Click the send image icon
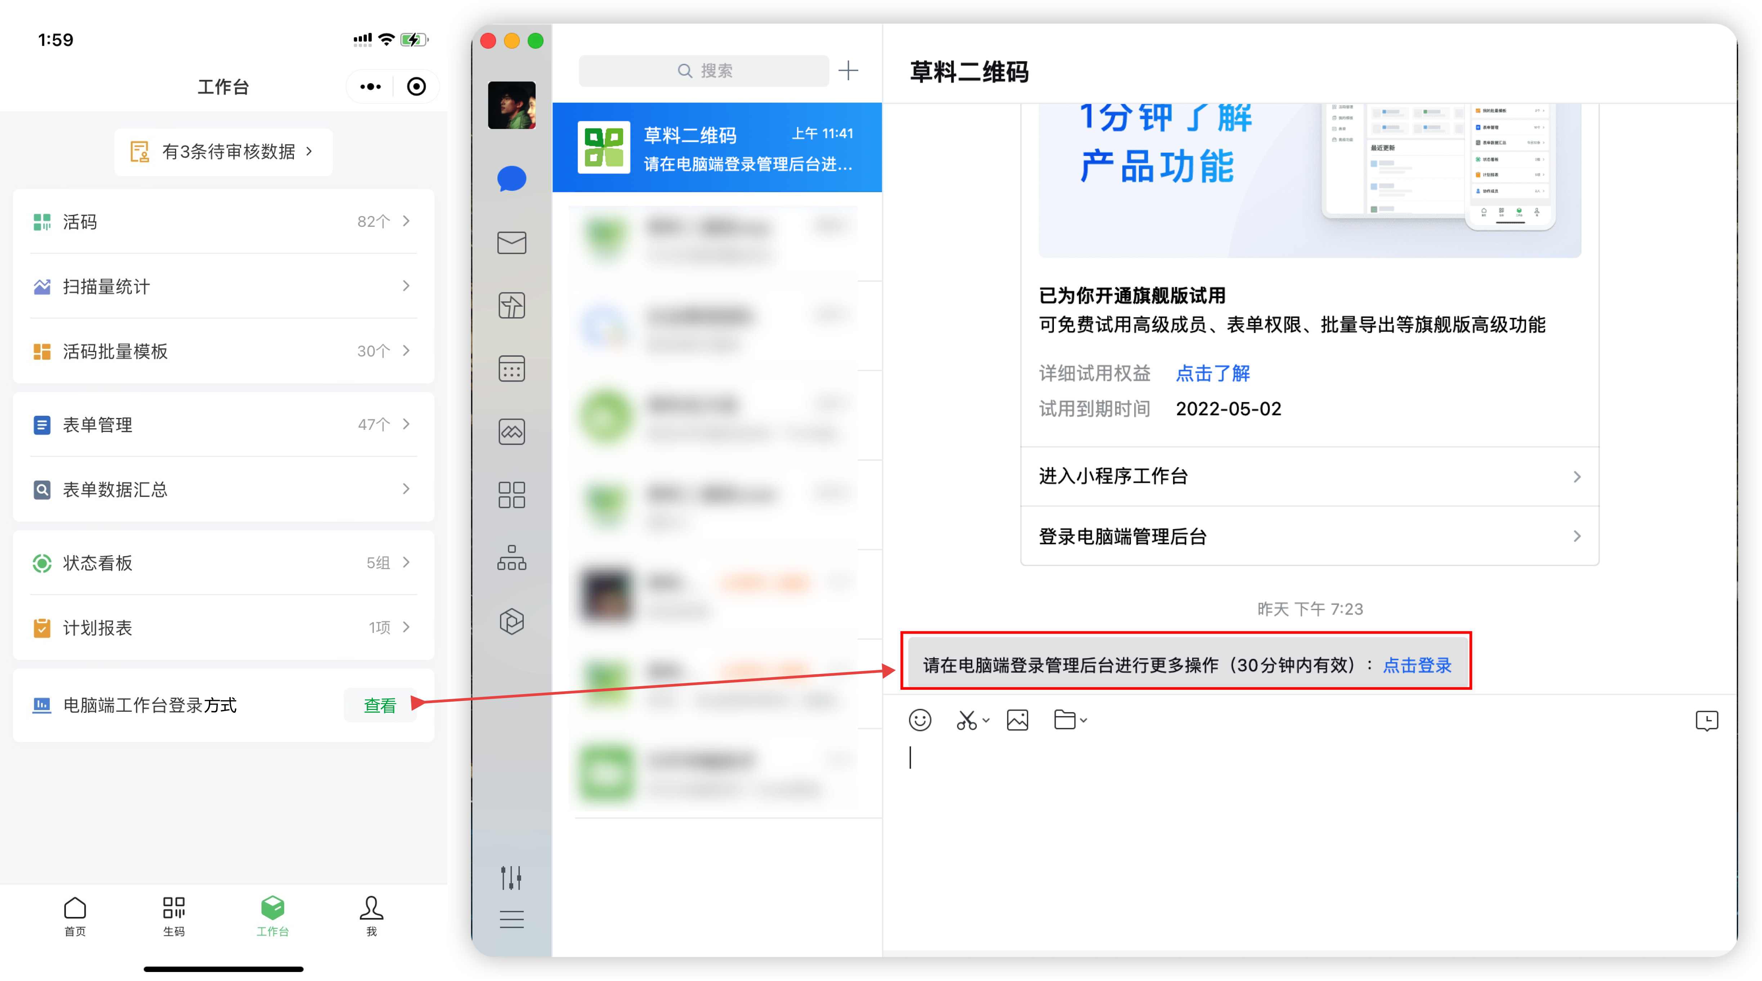This screenshot has height=981, width=1762. click(x=1018, y=720)
